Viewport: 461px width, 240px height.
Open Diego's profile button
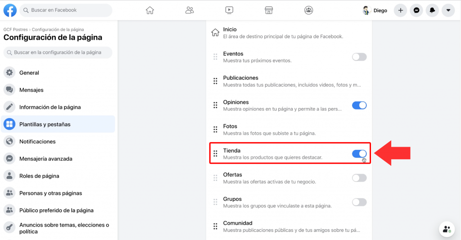coord(375,10)
